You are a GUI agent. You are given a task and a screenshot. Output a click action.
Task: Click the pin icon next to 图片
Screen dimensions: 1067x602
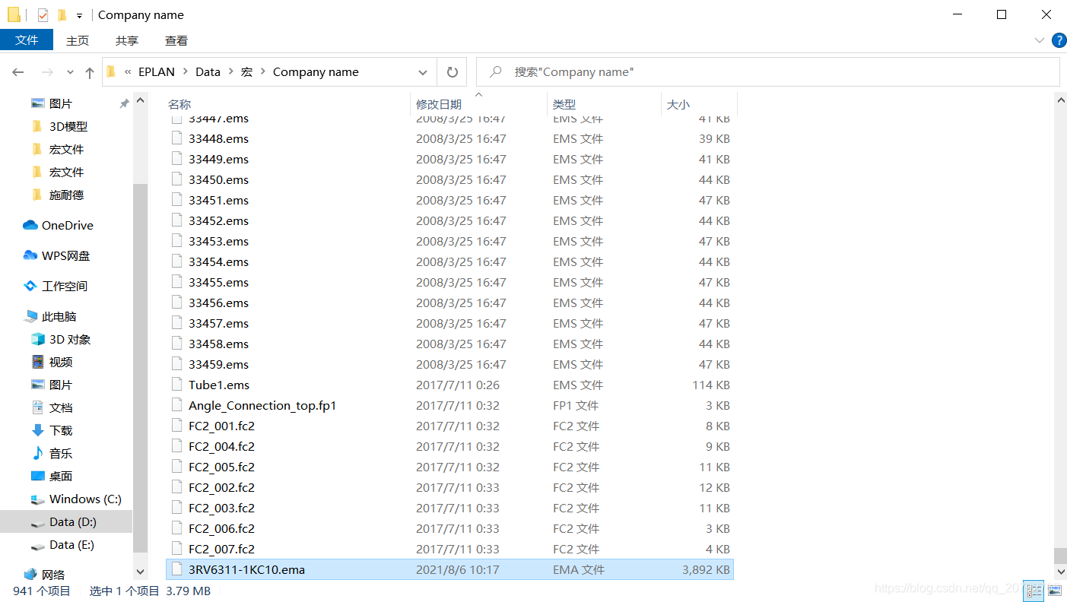coord(123,103)
